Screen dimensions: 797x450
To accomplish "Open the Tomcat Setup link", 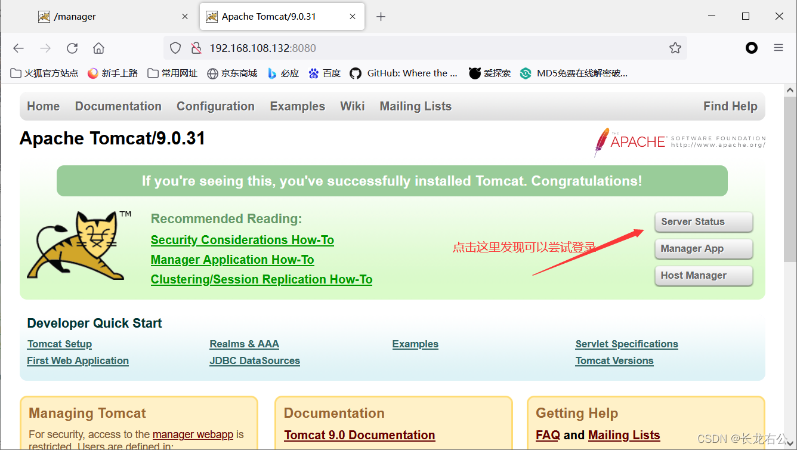I will [60, 344].
